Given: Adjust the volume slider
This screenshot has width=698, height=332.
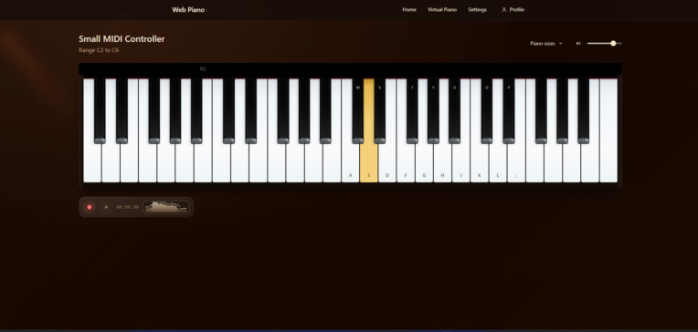Looking at the screenshot, I should tap(604, 44).
